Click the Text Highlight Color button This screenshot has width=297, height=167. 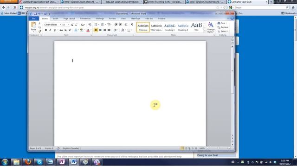pyautogui.click(x=82, y=30)
